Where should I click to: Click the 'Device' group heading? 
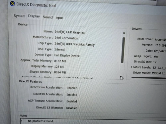tap(23, 24)
